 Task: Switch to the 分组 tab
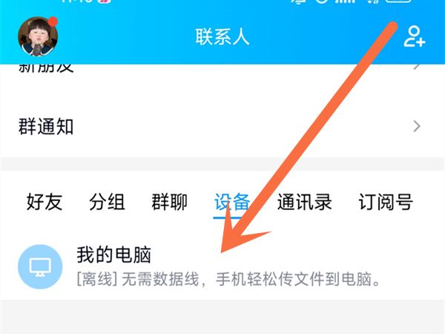107,202
